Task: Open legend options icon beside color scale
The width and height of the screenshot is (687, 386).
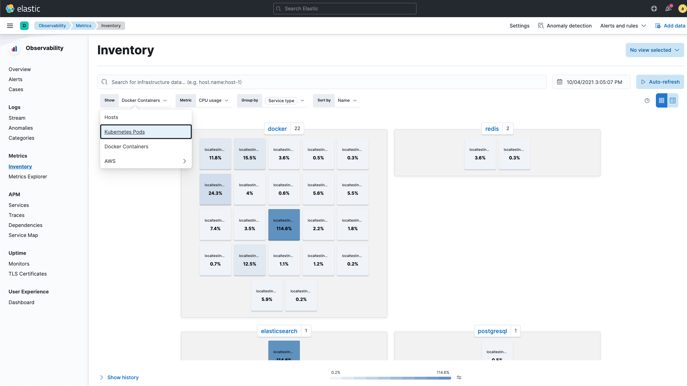Action: [x=459, y=377]
